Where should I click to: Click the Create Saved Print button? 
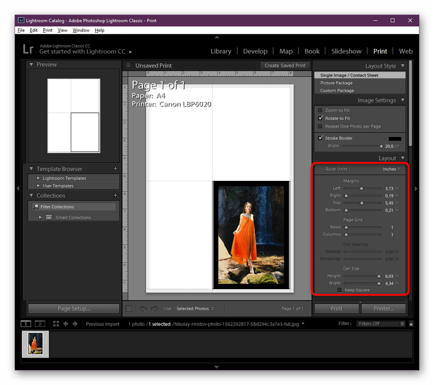point(285,65)
